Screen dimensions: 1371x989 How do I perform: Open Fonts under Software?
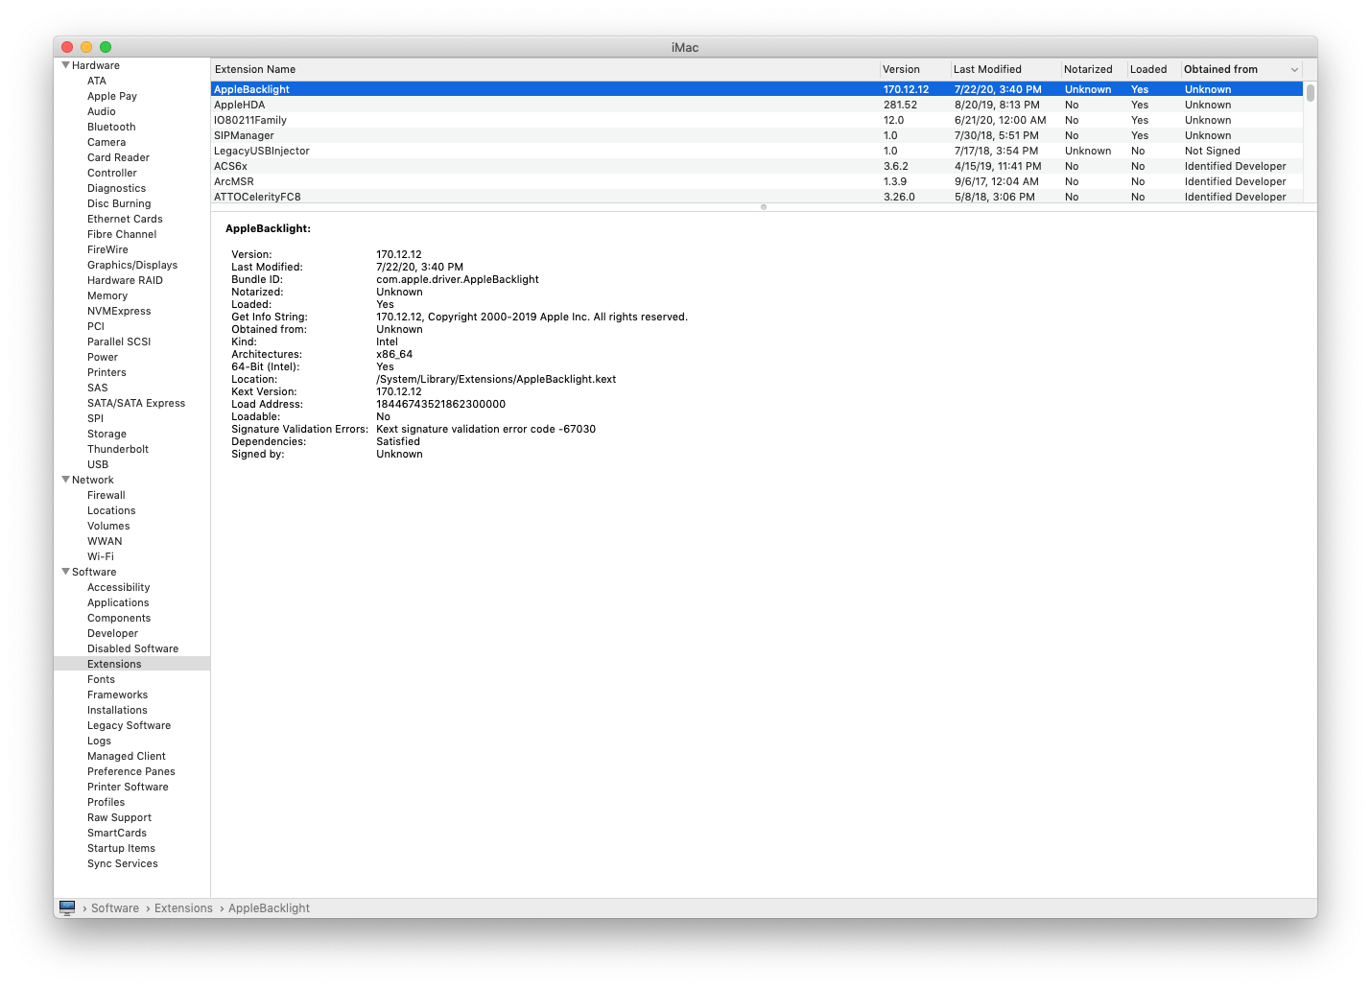pyautogui.click(x=101, y=679)
